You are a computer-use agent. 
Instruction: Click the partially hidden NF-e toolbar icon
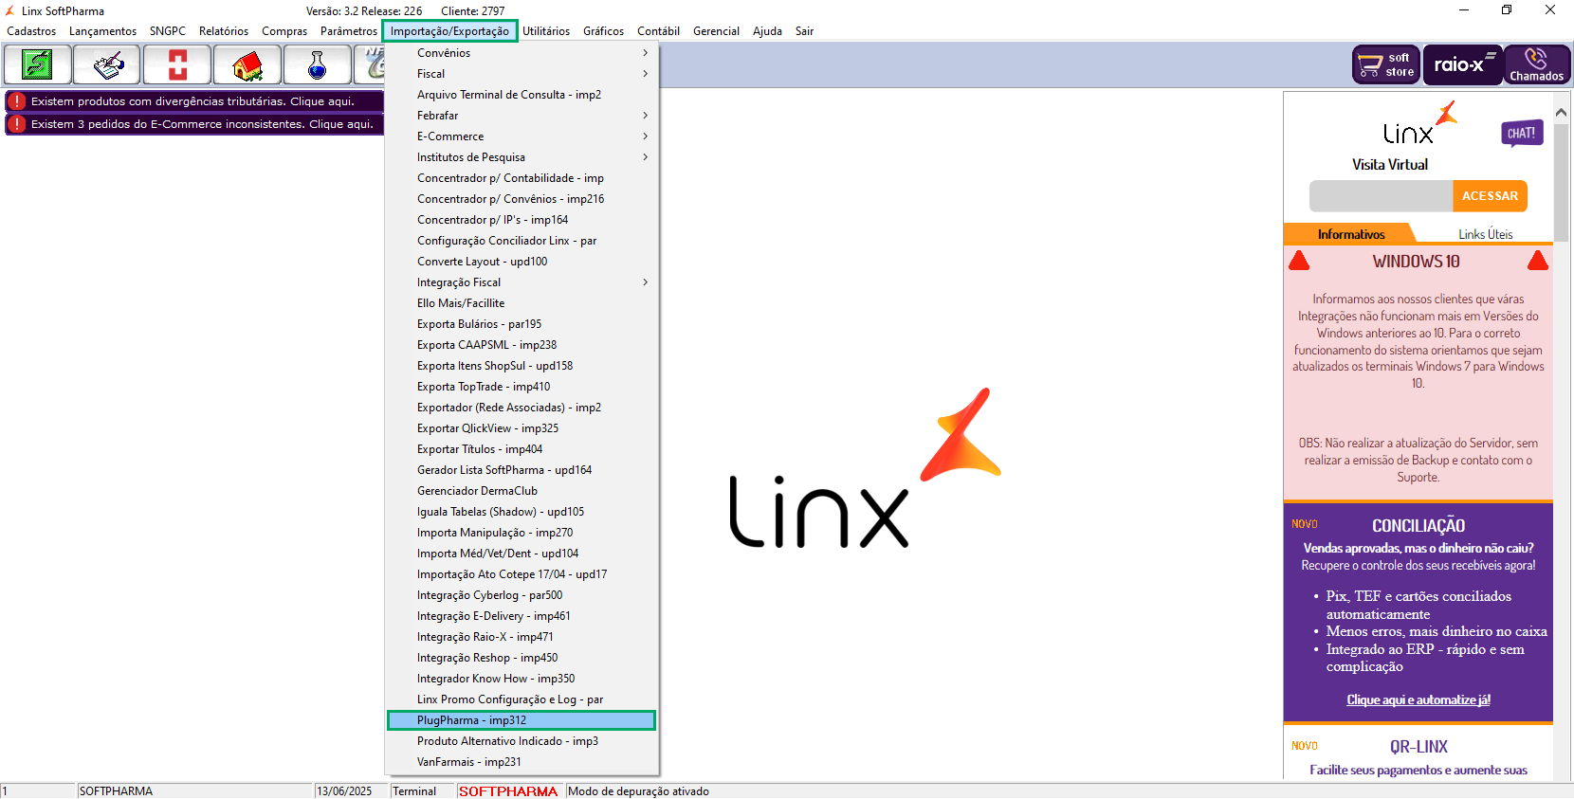[370, 64]
